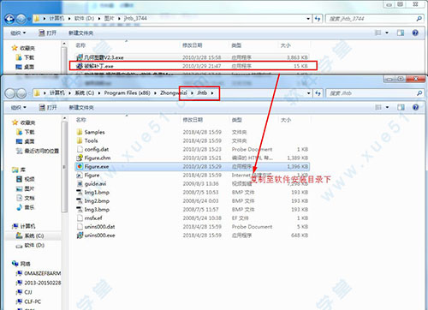Click 系统 (C:) breadcrumb in front window
The width and height of the screenshot is (428, 310).
(x=84, y=92)
